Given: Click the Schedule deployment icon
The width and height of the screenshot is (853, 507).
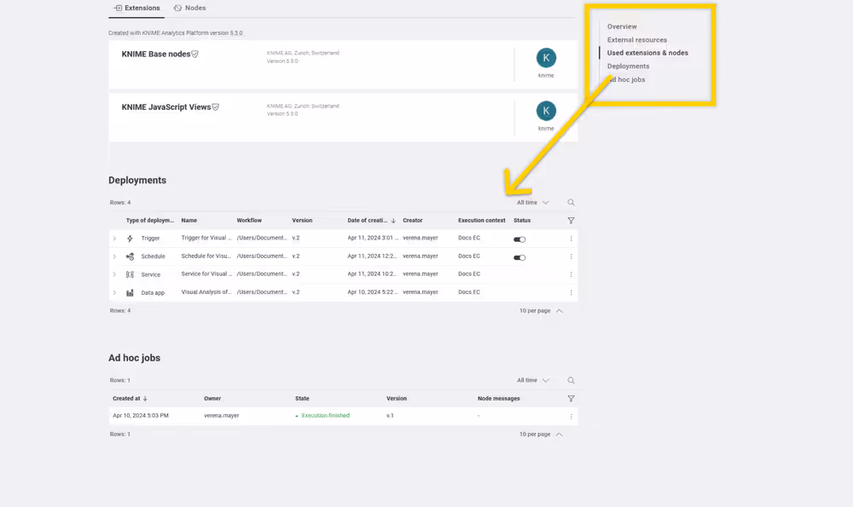Looking at the screenshot, I should (129, 256).
